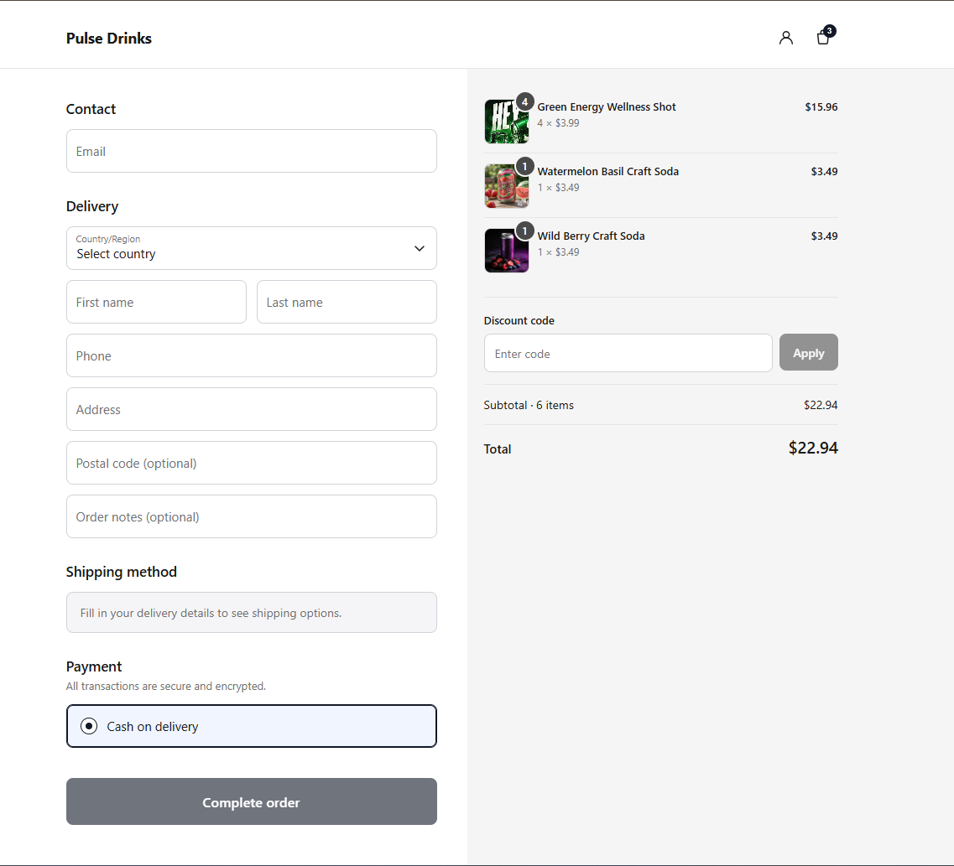The image size is (954, 866).
Task: Focus the Address field
Action: [251, 409]
